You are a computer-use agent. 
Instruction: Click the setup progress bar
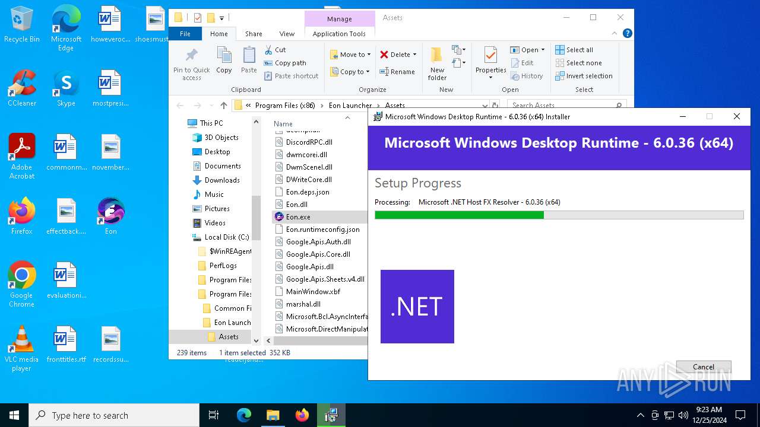point(559,215)
